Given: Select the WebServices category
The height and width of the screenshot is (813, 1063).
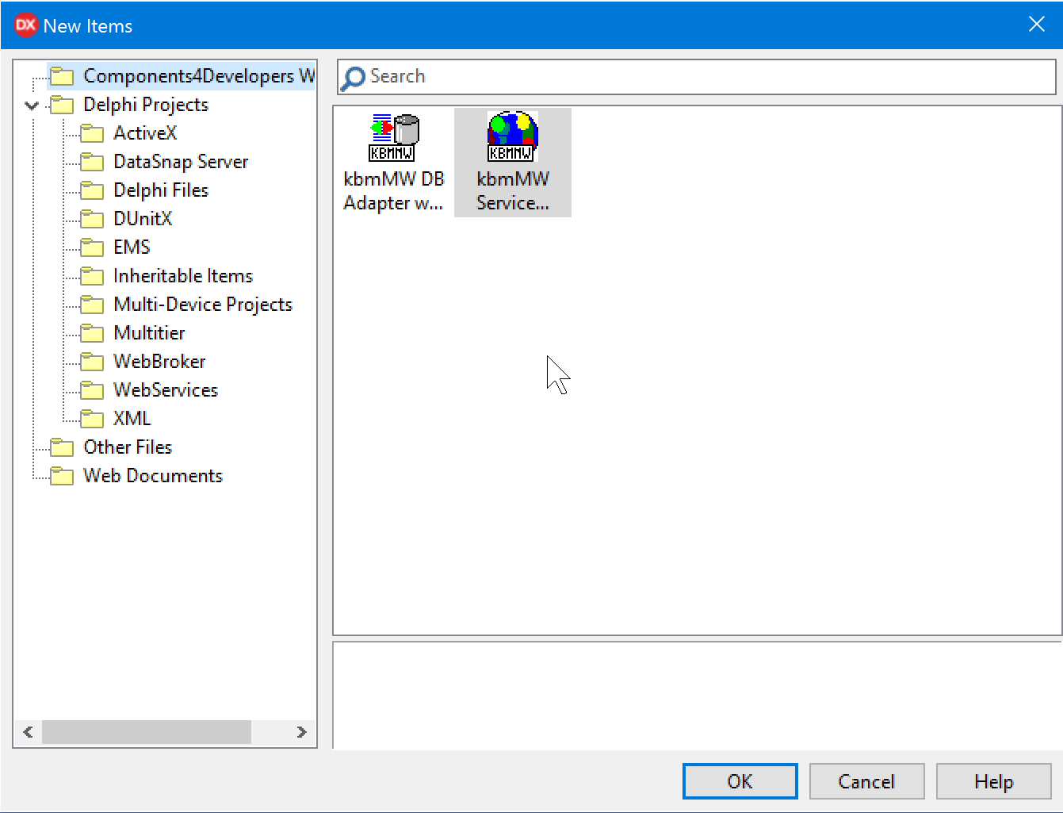Looking at the screenshot, I should [166, 390].
